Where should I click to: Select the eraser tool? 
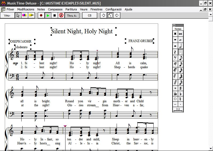click(x=24, y=15)
